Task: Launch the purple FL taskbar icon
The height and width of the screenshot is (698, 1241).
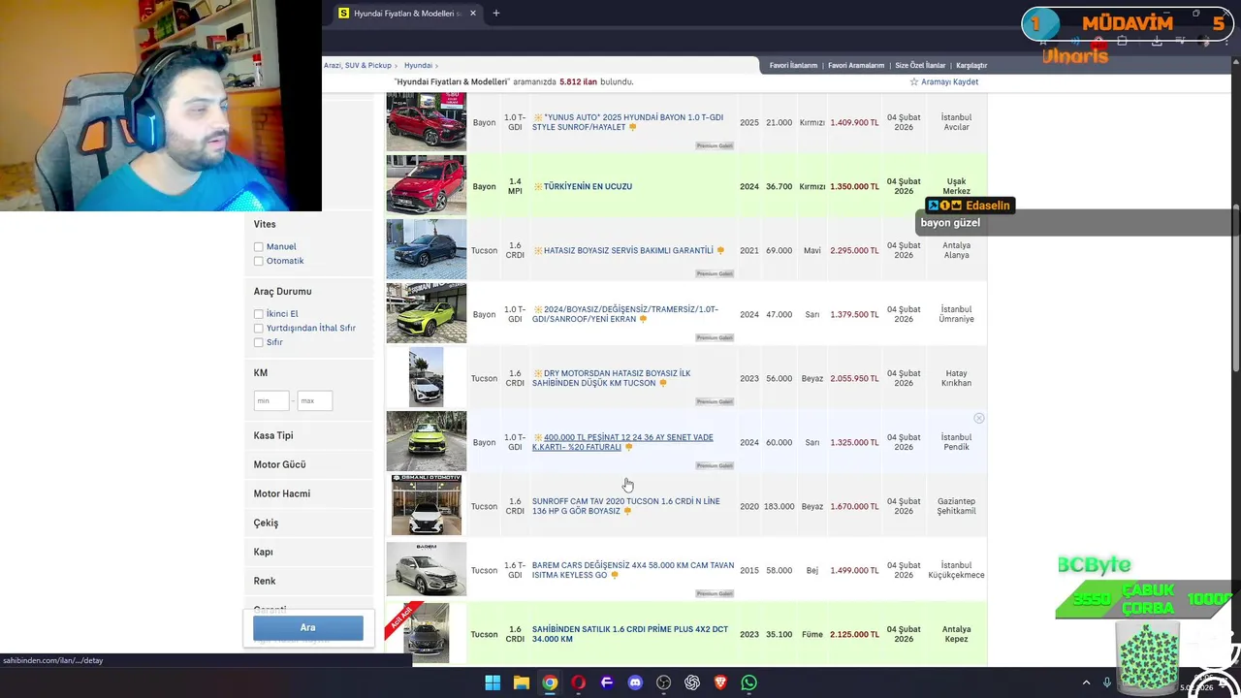Action: pyautogui.click(x=607, y=682)
